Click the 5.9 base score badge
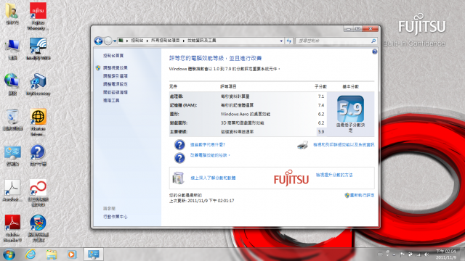Screen dimensions: 465x261 point(350,109)
